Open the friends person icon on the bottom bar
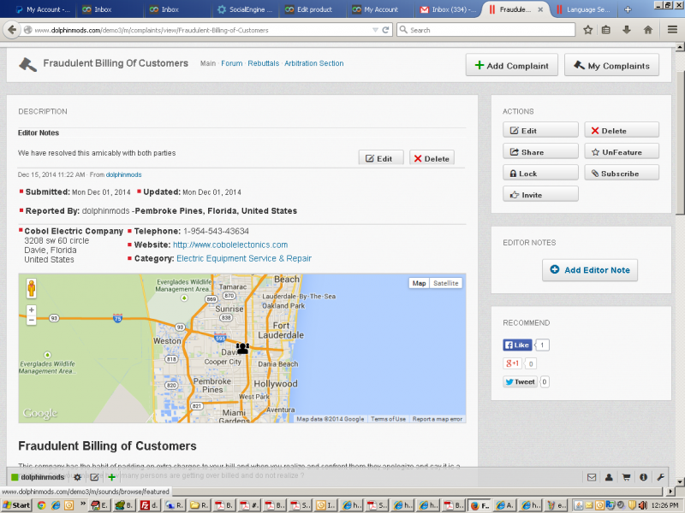 [609, 477]
